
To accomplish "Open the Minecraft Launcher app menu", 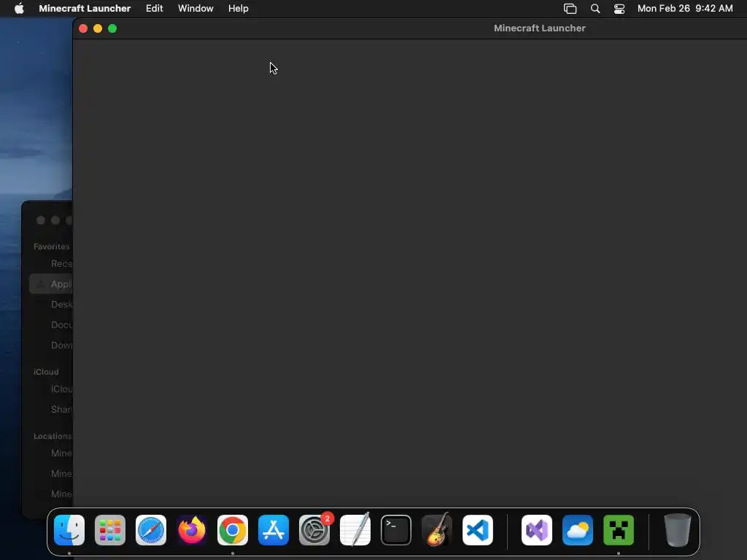I will 85,9.
